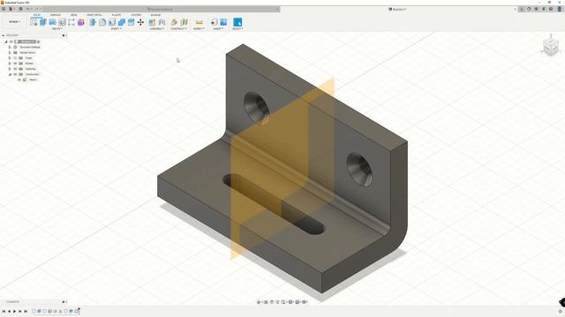Switch to the Surface tab
Screen dimensions: 565x317
coord(56,15)
